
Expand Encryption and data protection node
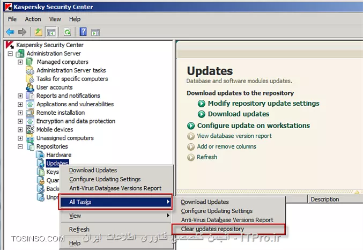tap(20, 121)
